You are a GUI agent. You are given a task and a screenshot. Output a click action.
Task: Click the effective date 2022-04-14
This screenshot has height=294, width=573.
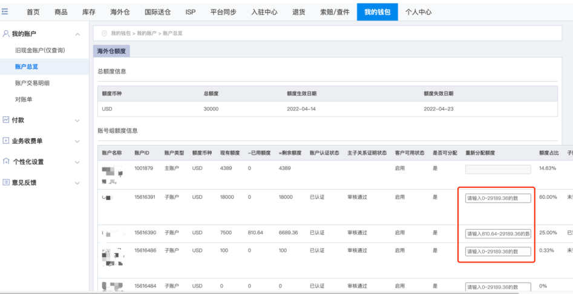coord(301,109)
